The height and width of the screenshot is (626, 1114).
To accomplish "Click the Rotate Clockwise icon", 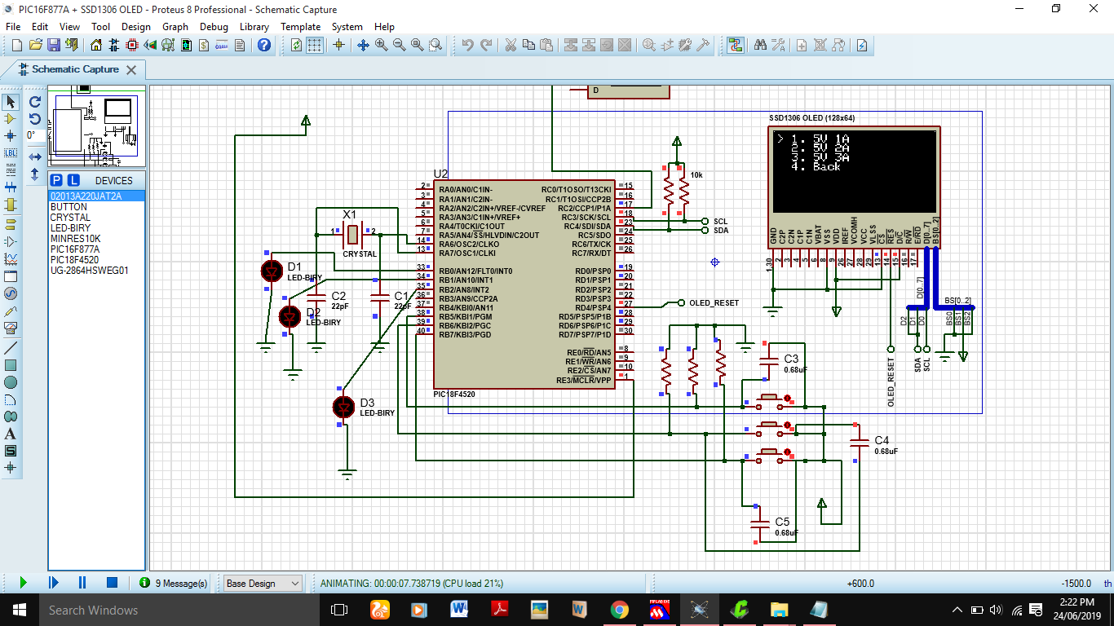I will 35,102.
